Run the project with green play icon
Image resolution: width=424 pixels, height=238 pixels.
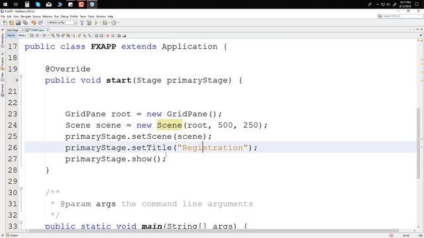[x=96, y=23]
